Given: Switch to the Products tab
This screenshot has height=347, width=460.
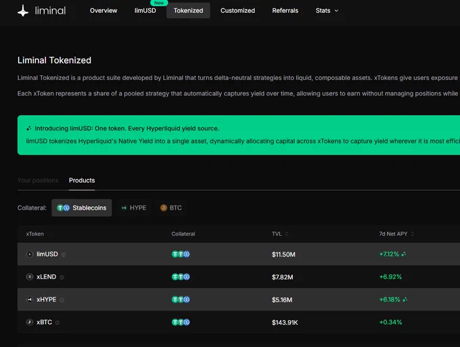Looking at the screenshot, I should point(82,181).
